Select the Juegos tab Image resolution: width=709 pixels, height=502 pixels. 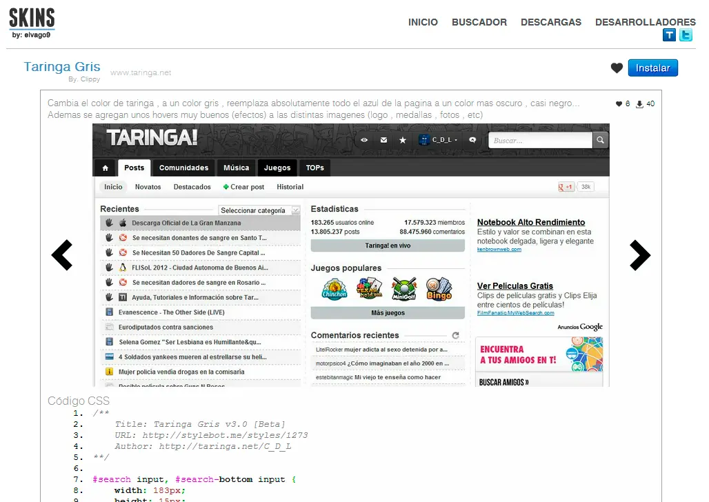click(x=277, y=168)
